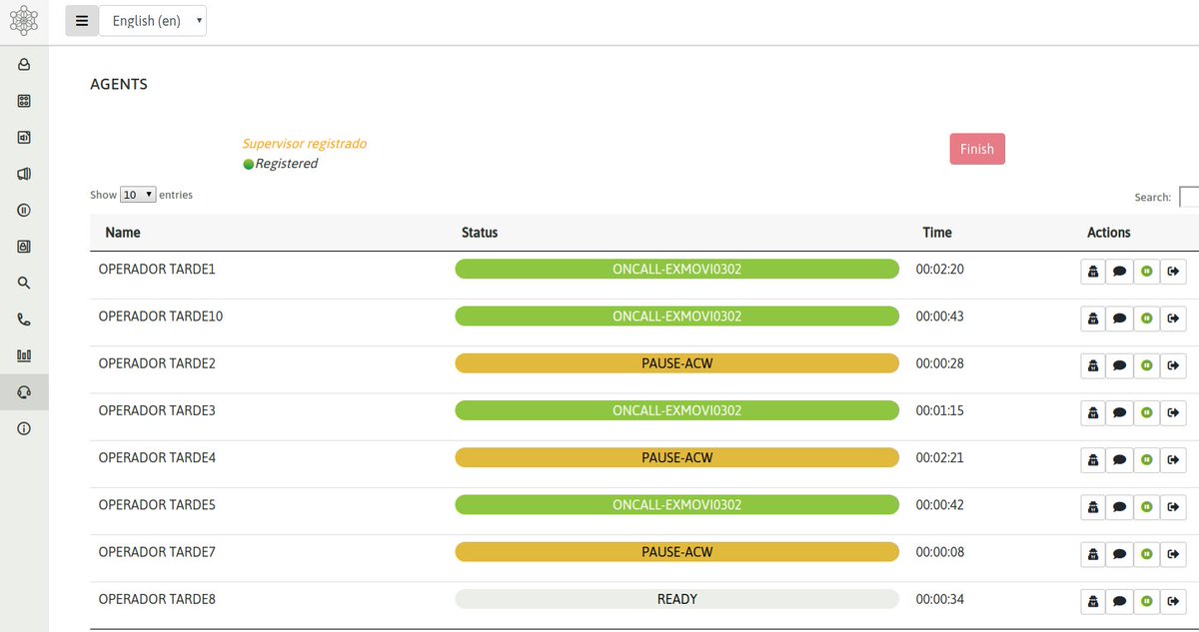Spy on OPERADOR TARDE4 with the spy icon
Screen dimensions: 1199x632
coord(1093,460)
